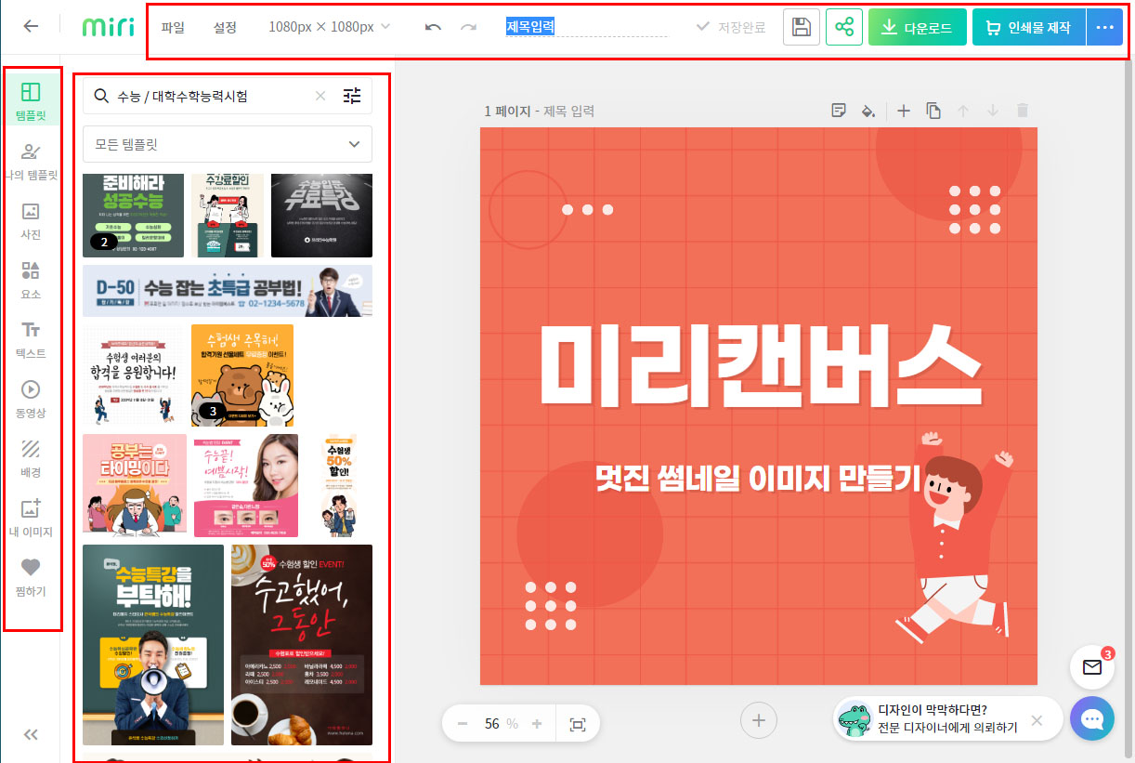Collapse the side panel with double chevron
Screen dimensions: 1135x763
click(x=31, y=734)
